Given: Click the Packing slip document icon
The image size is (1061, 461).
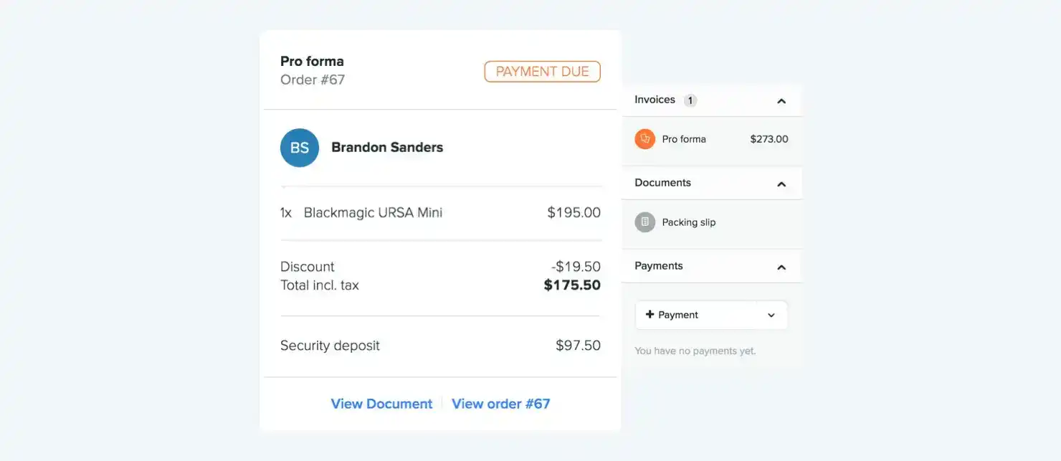Looking at the screenshot, I should [x=644, y=222].
